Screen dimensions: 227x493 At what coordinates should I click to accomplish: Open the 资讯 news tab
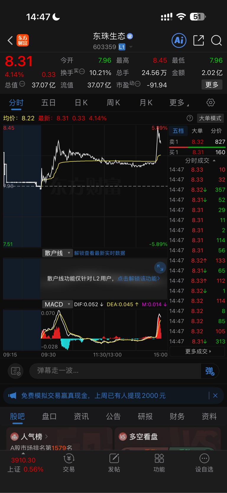tap(81, 416)
